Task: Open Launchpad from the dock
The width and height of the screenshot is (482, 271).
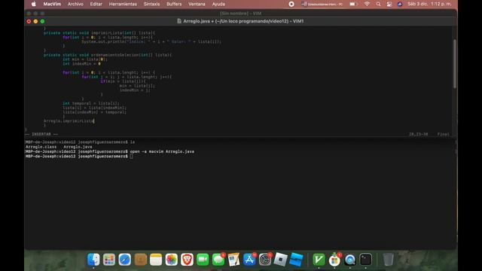Action: coord(109,260)
